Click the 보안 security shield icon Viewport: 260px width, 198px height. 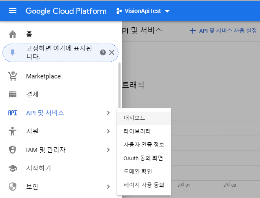pos(13,187)
